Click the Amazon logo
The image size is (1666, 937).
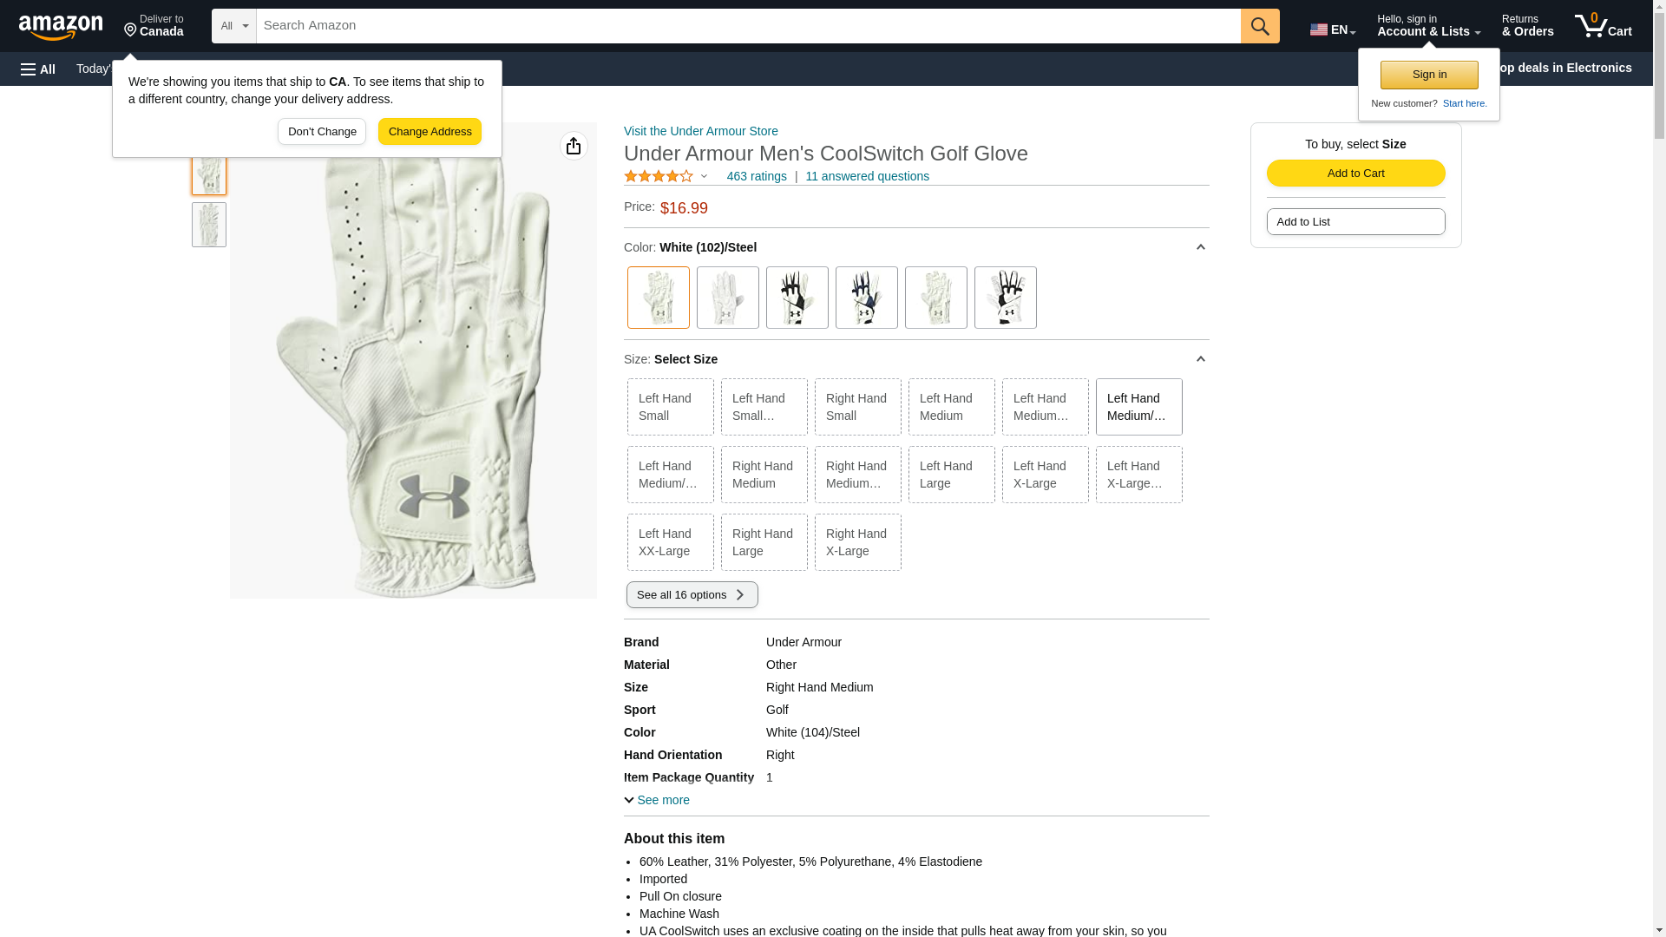click(x=61, y=27)
